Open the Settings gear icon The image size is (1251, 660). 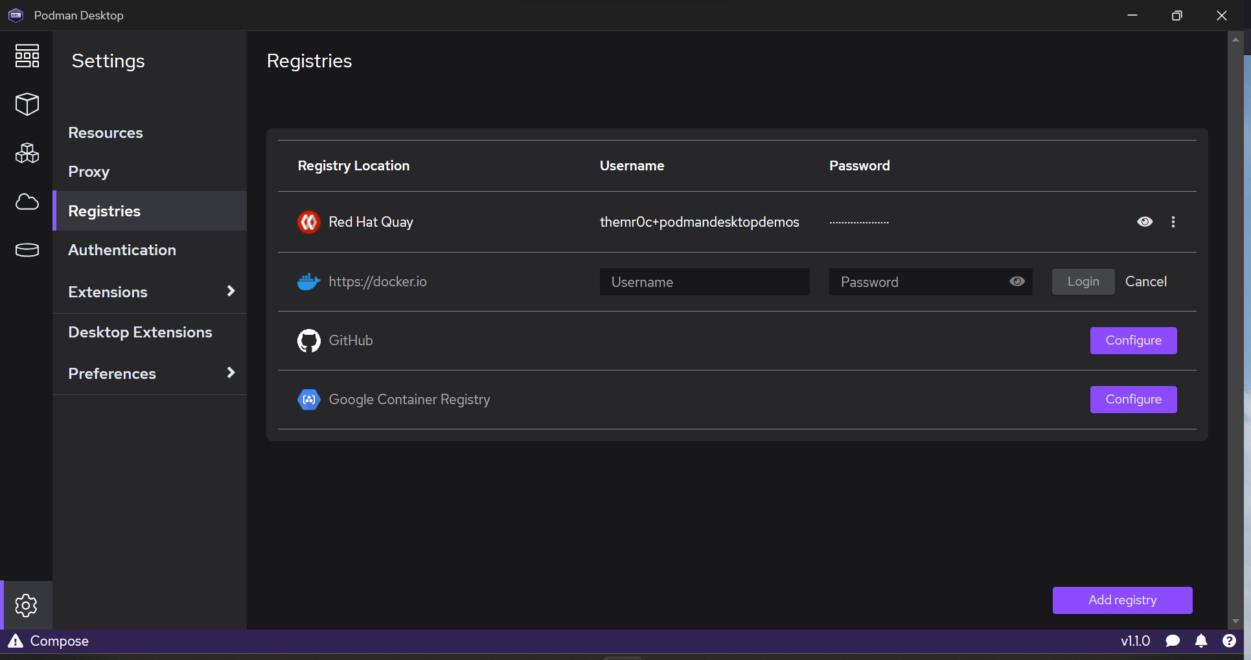pyautogui.click(x=26, y=605)
